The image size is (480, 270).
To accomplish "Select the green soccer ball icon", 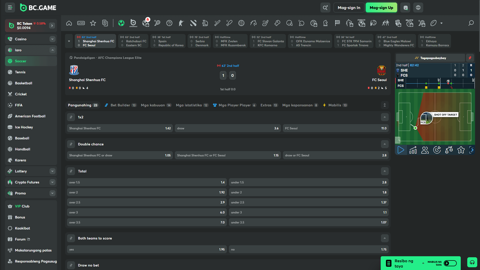I will click(121, 23).
